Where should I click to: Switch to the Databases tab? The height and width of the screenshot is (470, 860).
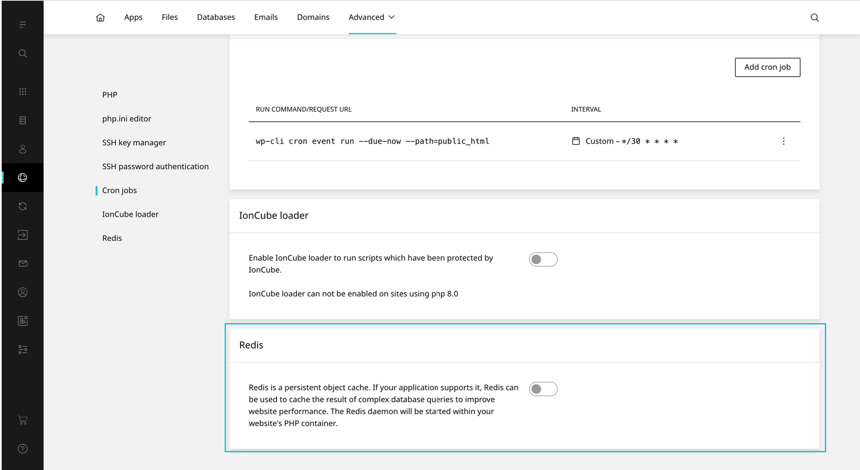pyautogui.click(x=216, y=18)
